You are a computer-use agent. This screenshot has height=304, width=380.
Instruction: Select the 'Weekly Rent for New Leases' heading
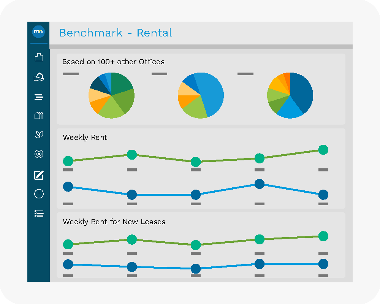click(114, 222)
